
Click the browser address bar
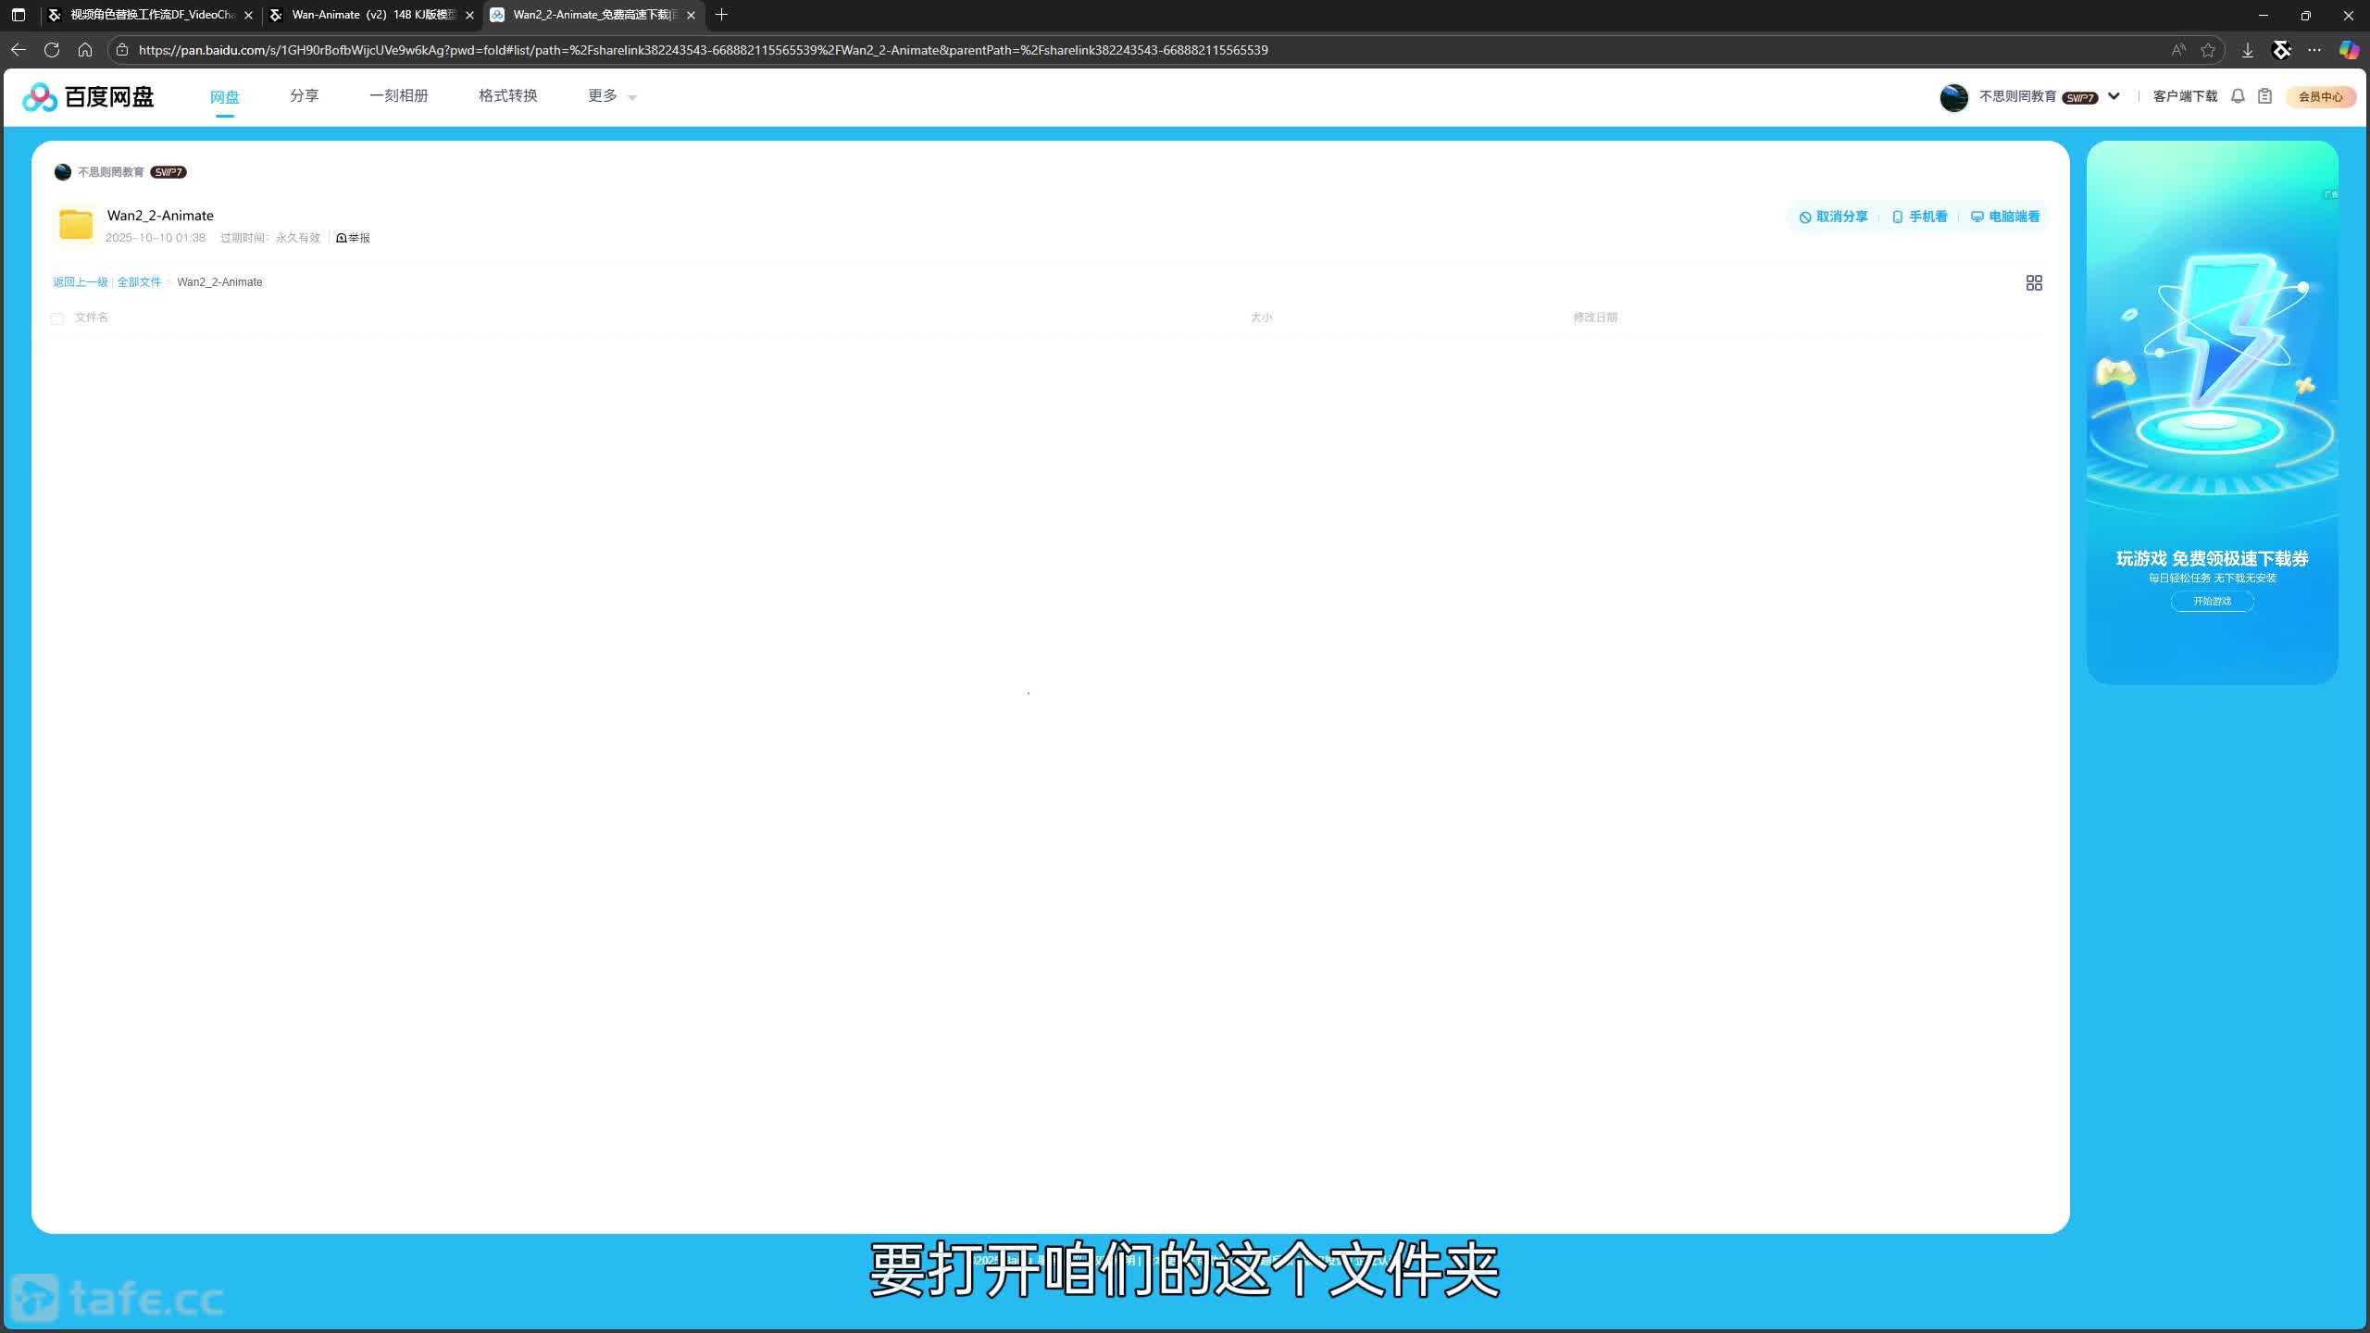tap(704, 50)
